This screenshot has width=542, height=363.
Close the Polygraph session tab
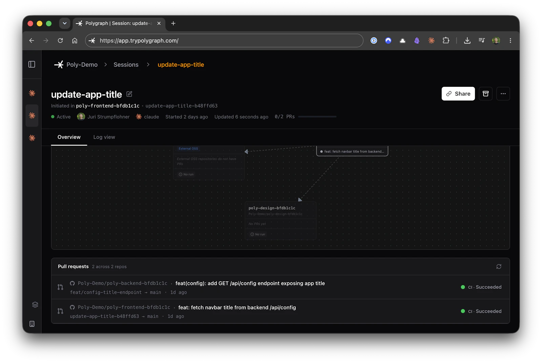click(159, 23)
